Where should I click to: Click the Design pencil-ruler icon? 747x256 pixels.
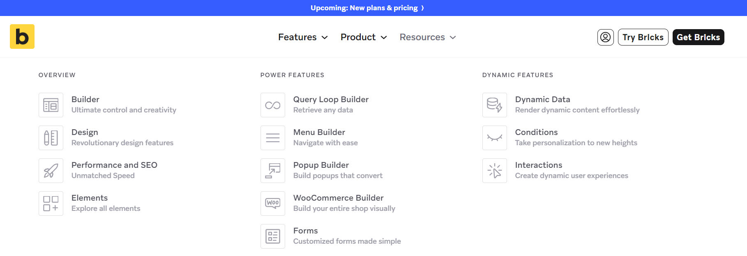pos(51,138)
